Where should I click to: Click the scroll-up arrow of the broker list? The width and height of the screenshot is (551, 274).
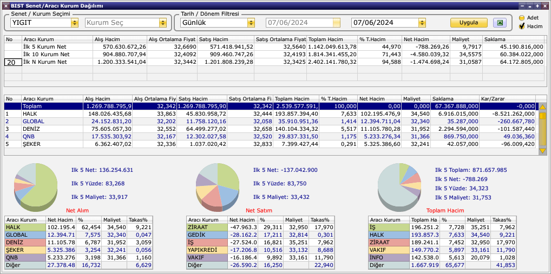pos(542,107)
